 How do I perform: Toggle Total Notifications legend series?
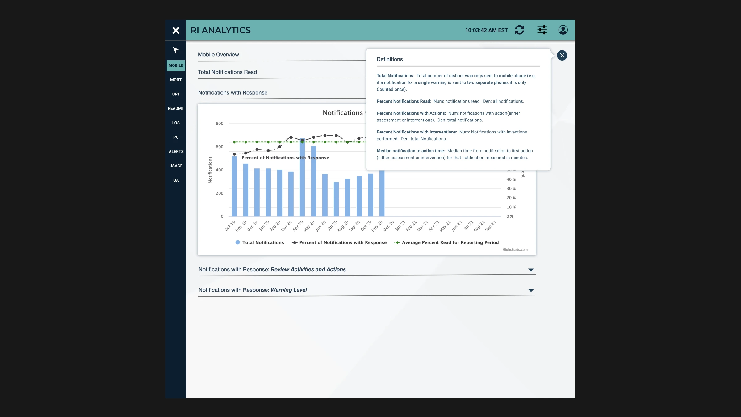[260, 242]
